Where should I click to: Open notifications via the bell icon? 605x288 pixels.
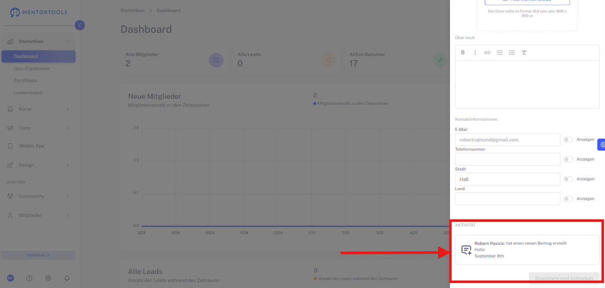pyautogui.click(x=67, y=278)
